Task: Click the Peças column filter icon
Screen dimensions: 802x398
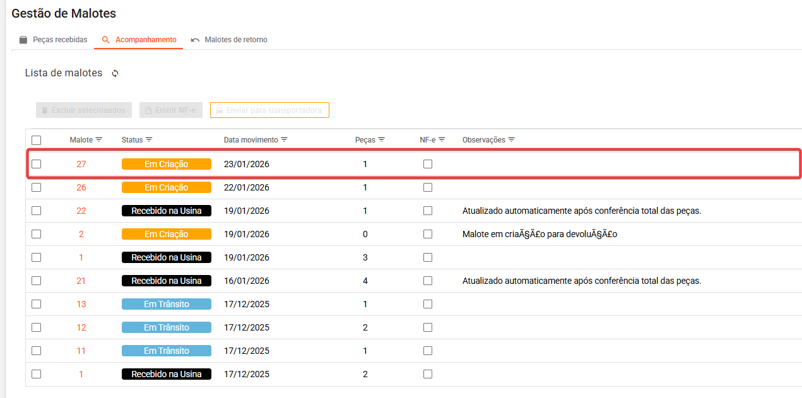Action: click(382, 139)
